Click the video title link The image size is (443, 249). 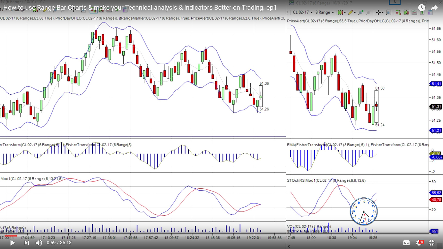click(x=140, y=8)
